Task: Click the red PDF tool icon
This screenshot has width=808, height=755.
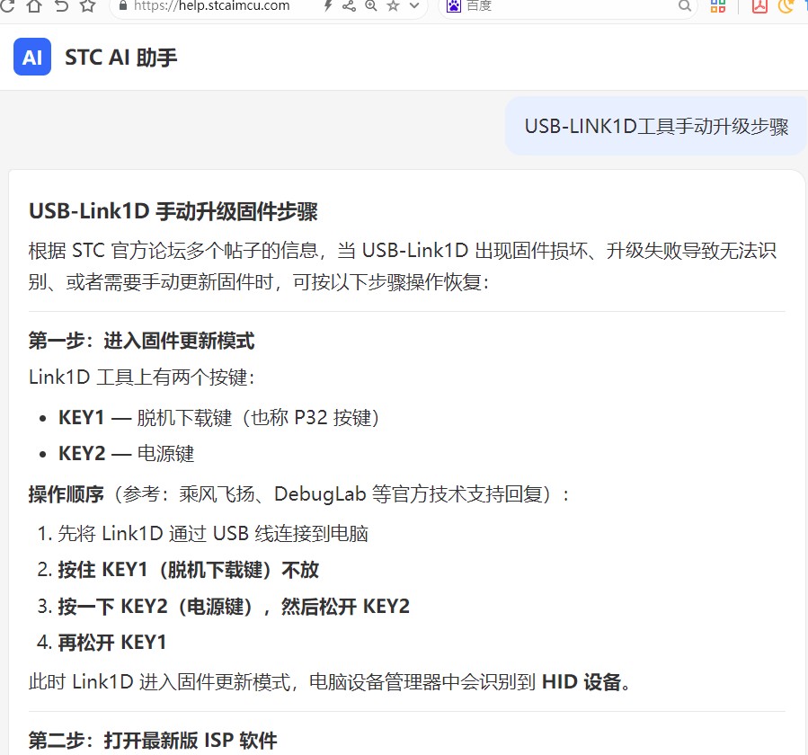Action: click(759, 5)
